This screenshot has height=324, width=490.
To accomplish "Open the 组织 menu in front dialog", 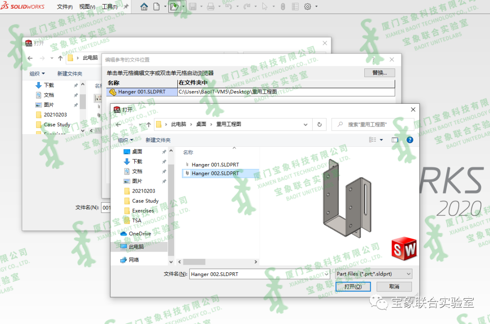I will coord(125,140).
